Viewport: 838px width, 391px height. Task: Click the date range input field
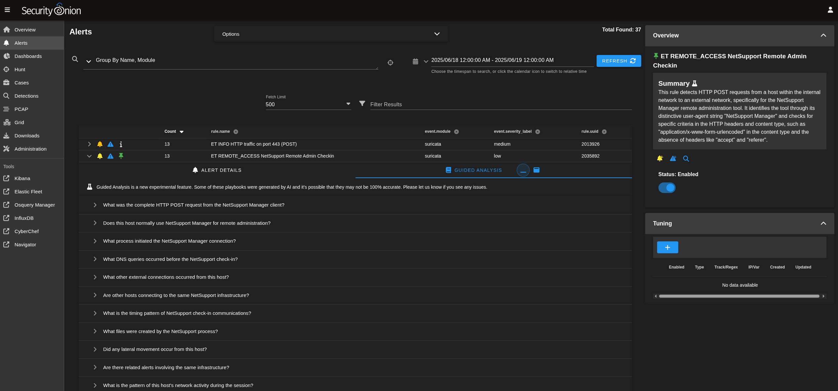(512, 60)
